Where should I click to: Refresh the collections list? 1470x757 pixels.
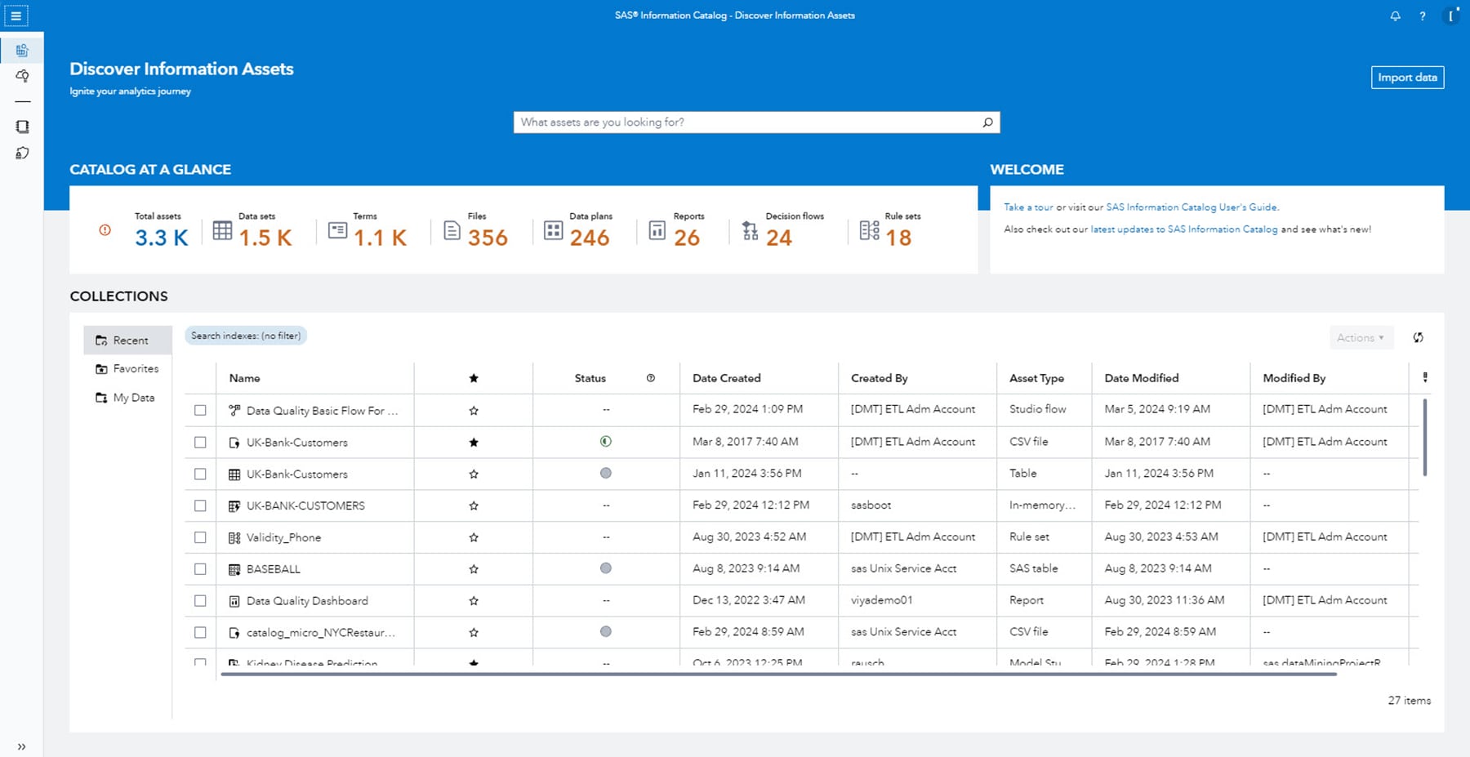click(x=1419, y=336)
